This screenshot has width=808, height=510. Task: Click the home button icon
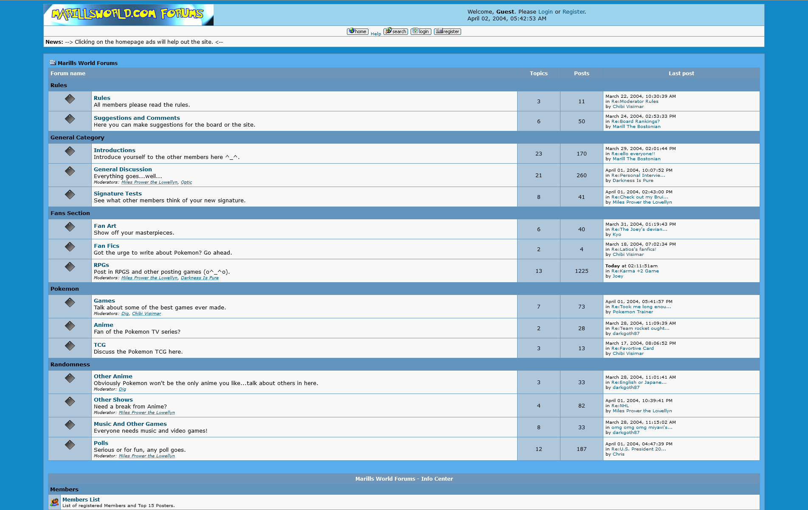[358, 31]
